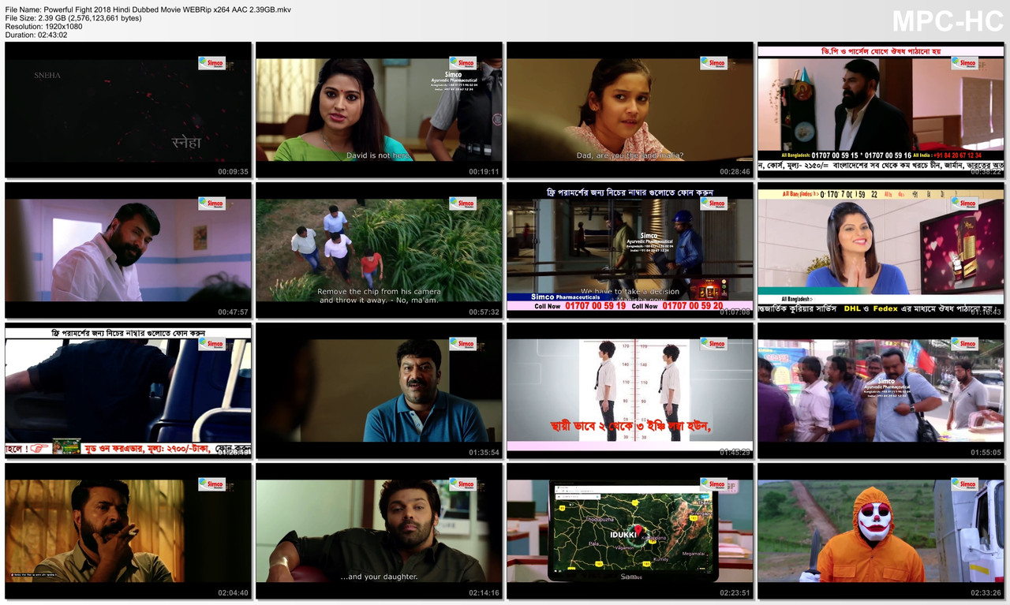Image resolution: width=1010 pixels, height=605 pixels.
Task: Click the thumbnail timestamped 01:35:54
Action: point(379,390)
